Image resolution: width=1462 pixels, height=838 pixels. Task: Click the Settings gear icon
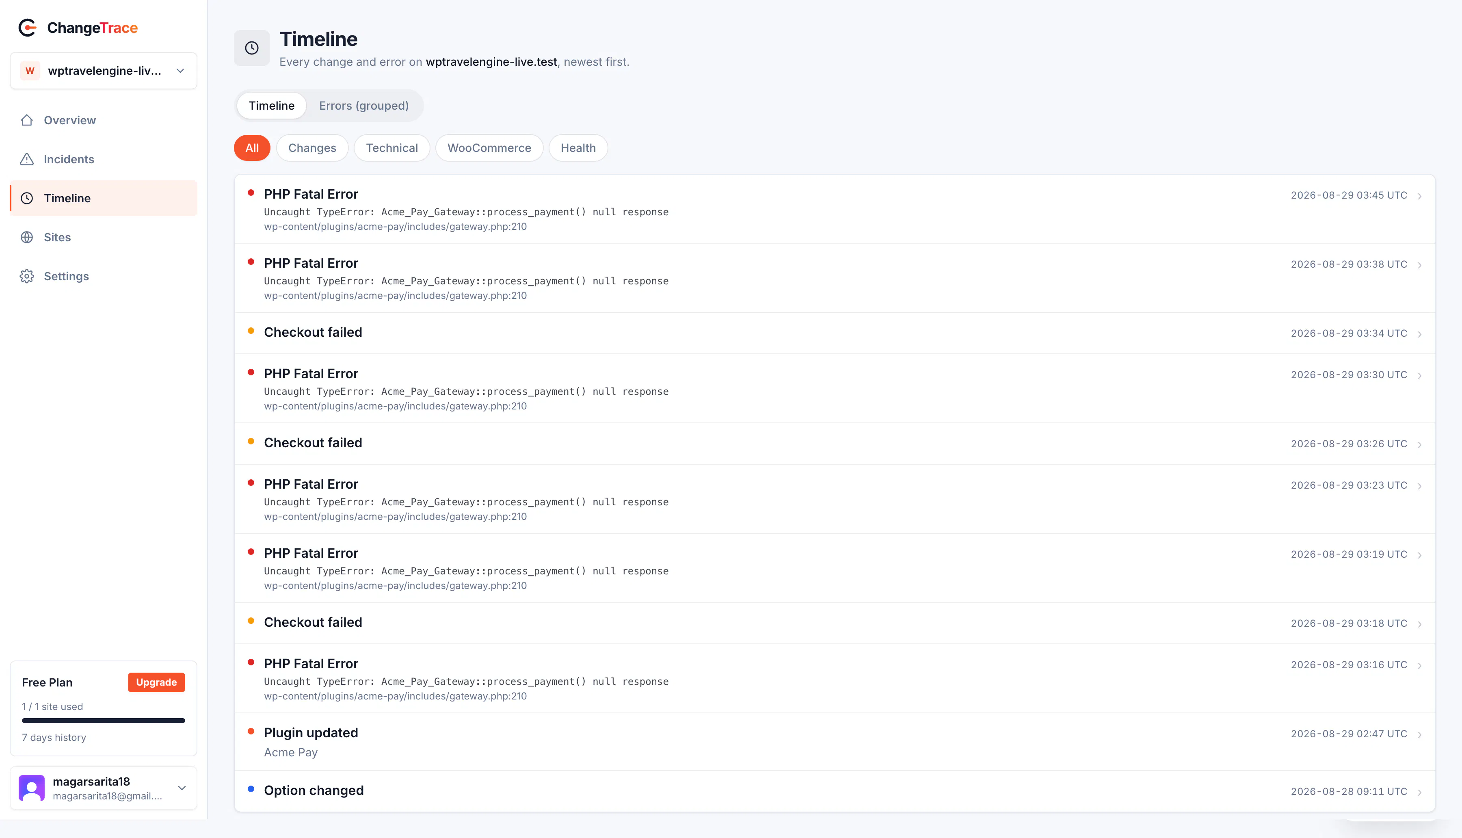[x=27, y=276]
